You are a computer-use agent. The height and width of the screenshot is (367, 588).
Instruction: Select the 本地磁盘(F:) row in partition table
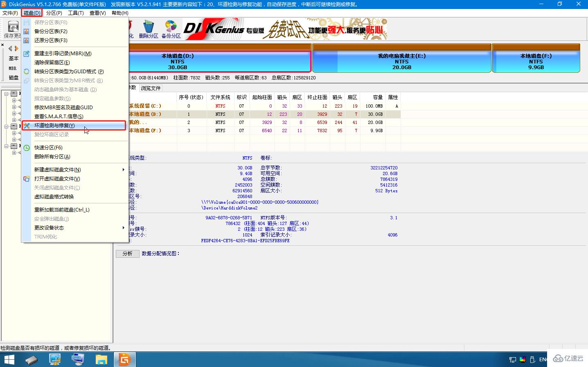coord(264,131)
